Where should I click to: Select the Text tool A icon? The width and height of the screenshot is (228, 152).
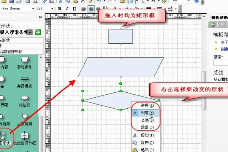[153, 1]
